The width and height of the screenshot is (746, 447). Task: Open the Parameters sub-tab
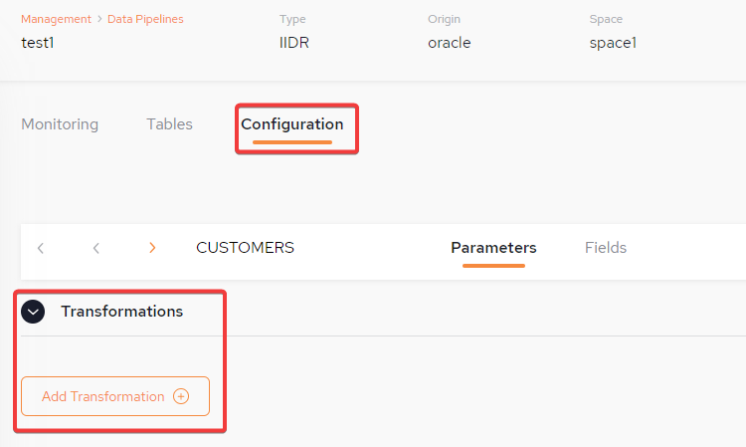(493, 248)
